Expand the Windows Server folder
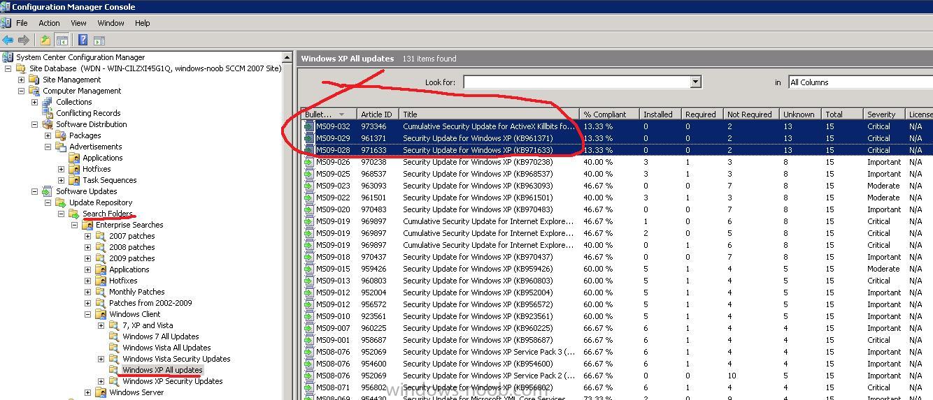The width and height of the screenshot is (933, 400). click(x=87, y=392)
